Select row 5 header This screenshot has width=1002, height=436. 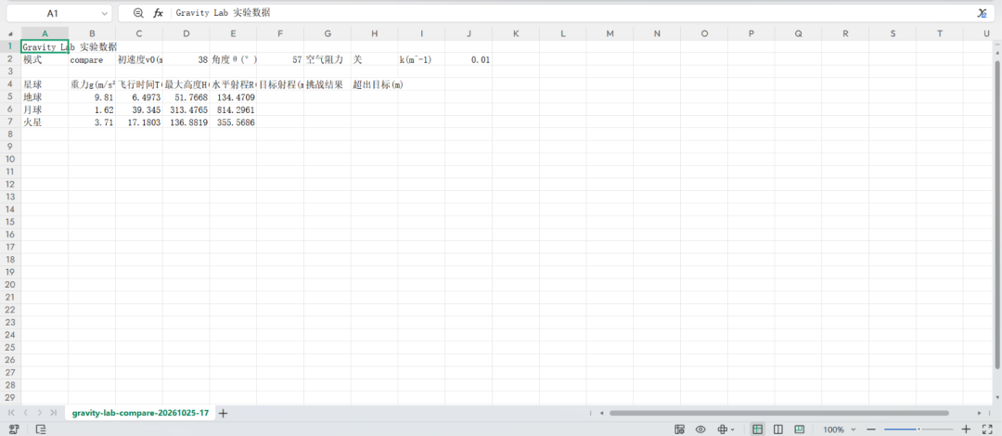pyautogui.click(x=10, y=97)
